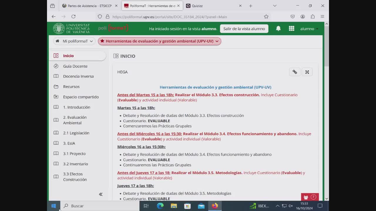The image size is (376, 211).
Task: Open new browser tab with plus icon
Action: tap(251, 6)
